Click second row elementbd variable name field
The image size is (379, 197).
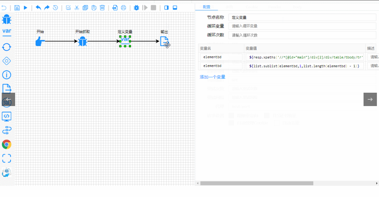point(221,66)
